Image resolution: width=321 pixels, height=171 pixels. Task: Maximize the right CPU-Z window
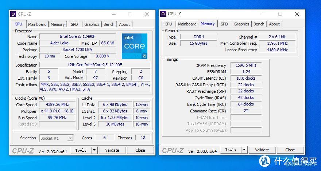[x=280, y=14]
